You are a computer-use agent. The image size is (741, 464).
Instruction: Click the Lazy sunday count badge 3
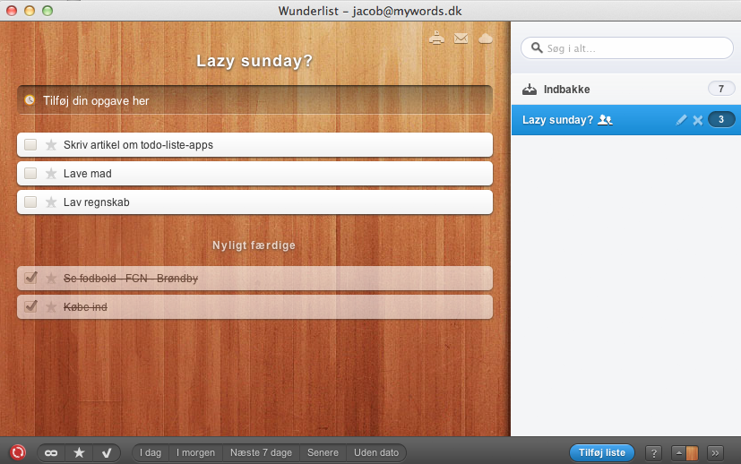coord(721,119)
